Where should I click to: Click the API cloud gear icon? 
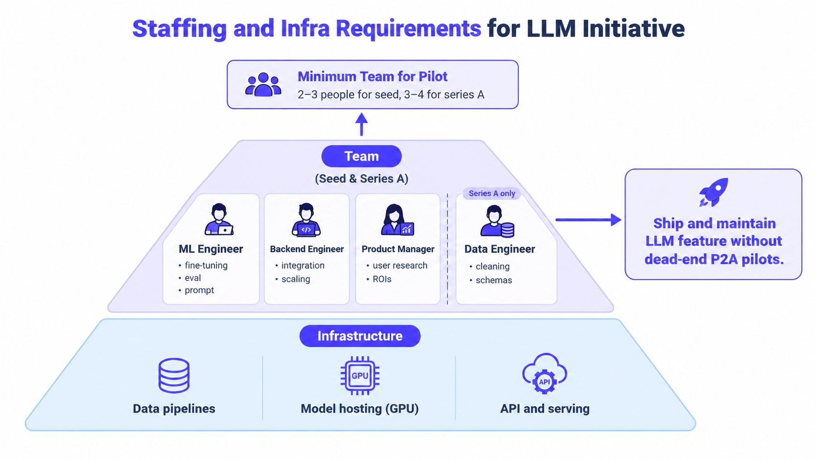(x=544, y=373)
